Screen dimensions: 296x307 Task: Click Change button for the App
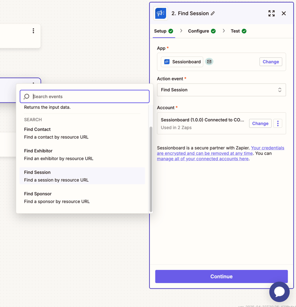click(271, 62)
